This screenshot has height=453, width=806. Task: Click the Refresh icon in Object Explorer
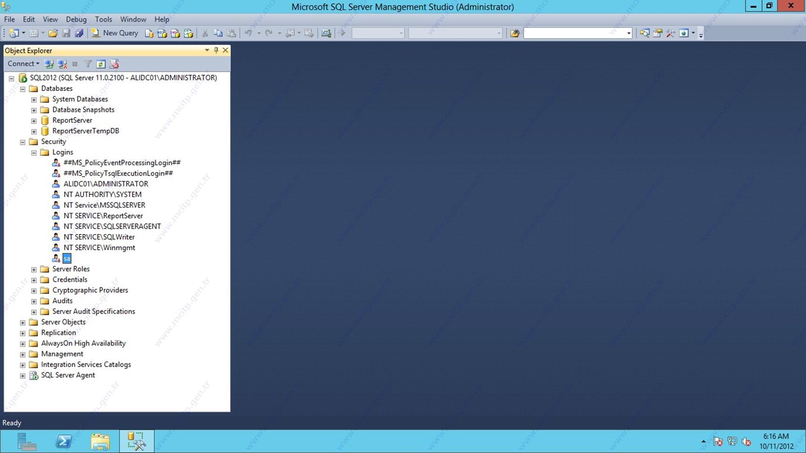[x=101, y=64]
